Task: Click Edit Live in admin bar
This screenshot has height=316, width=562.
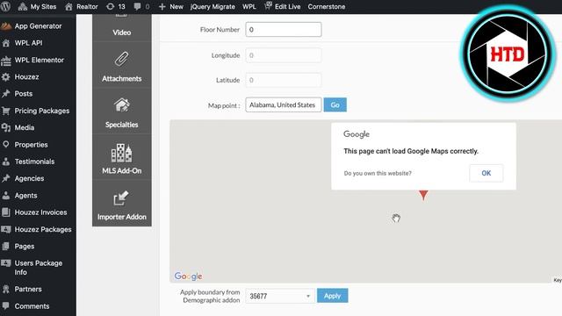Action: [x=283, y=6]
